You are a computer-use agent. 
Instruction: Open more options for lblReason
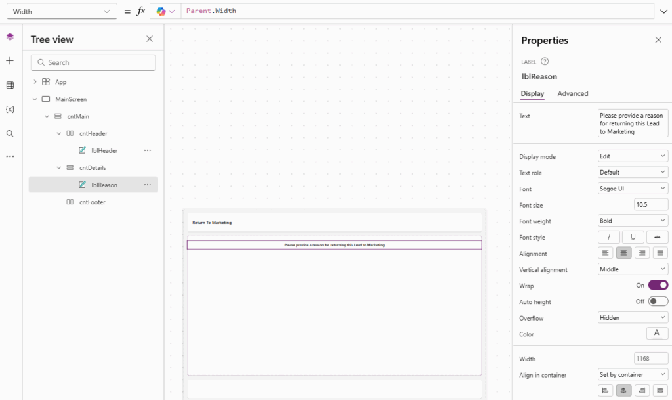pos(148,185)
